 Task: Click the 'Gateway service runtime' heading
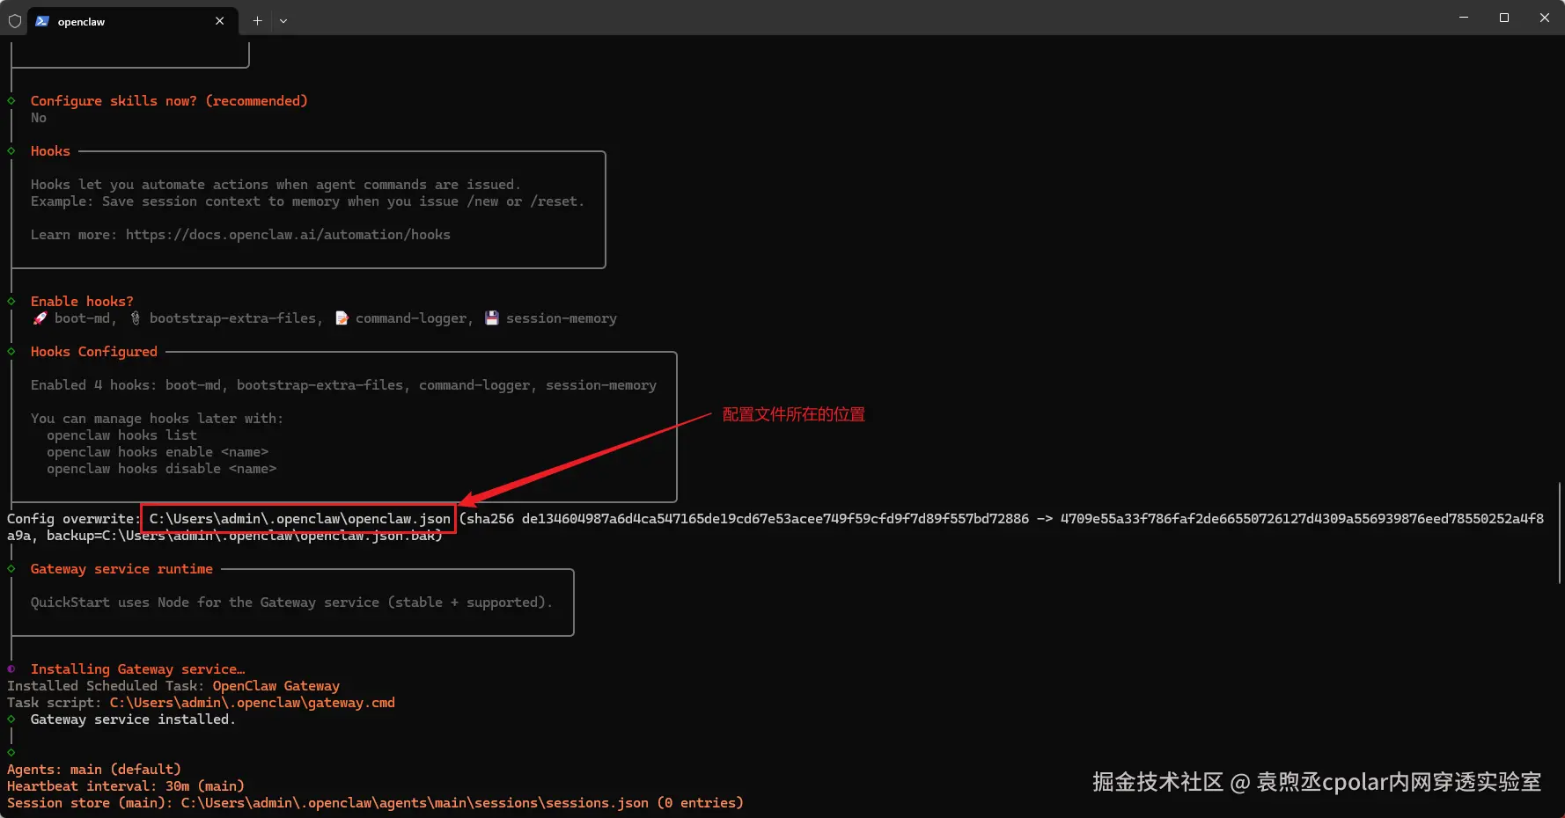coord(121,569)
